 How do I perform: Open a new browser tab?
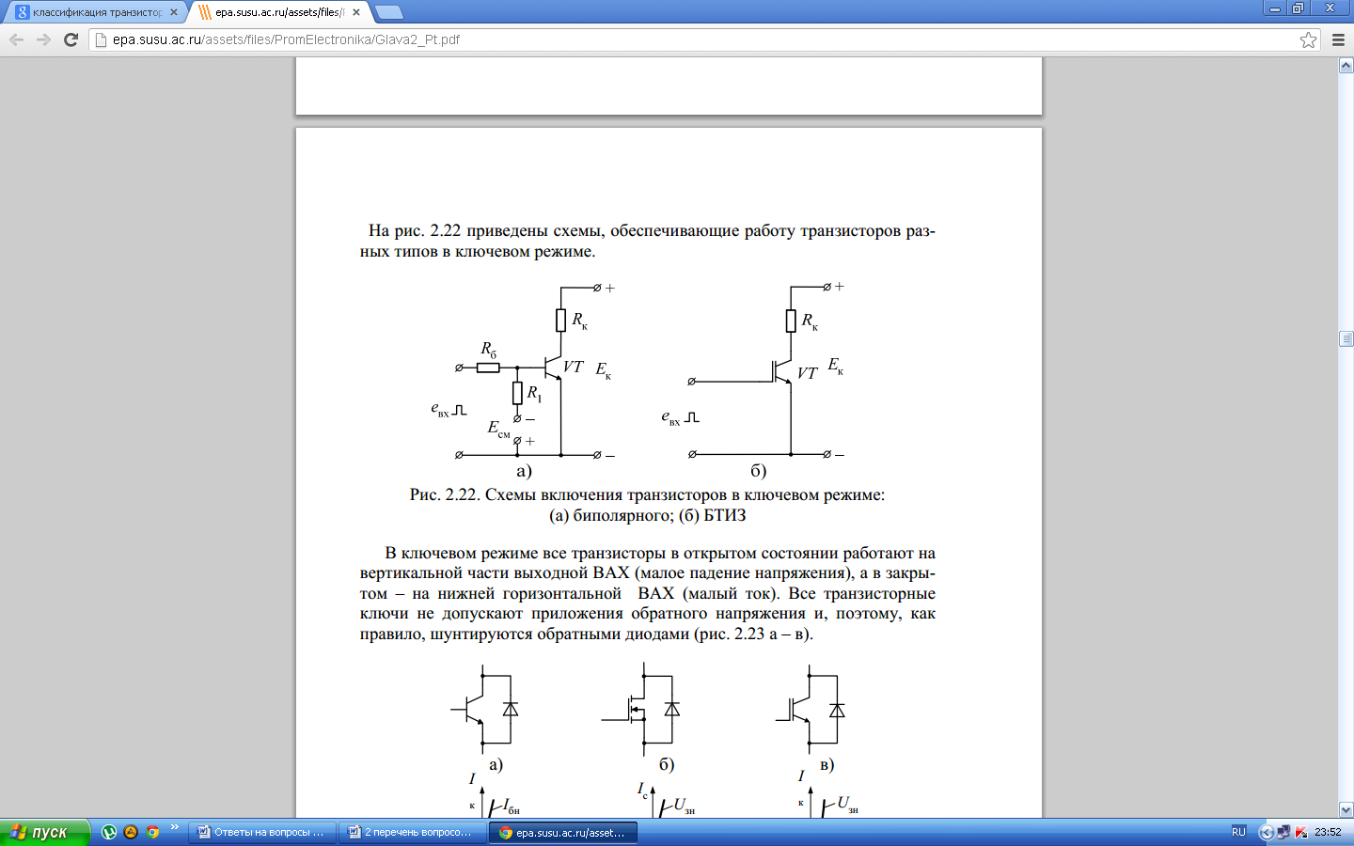[x=388, y=12]
